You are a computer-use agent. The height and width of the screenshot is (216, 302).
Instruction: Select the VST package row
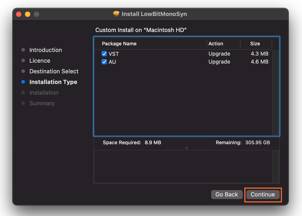[151, 54]
